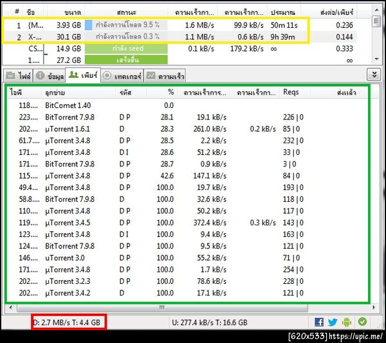Click the torrent list scrollbar up arrow

click(376, 10)
